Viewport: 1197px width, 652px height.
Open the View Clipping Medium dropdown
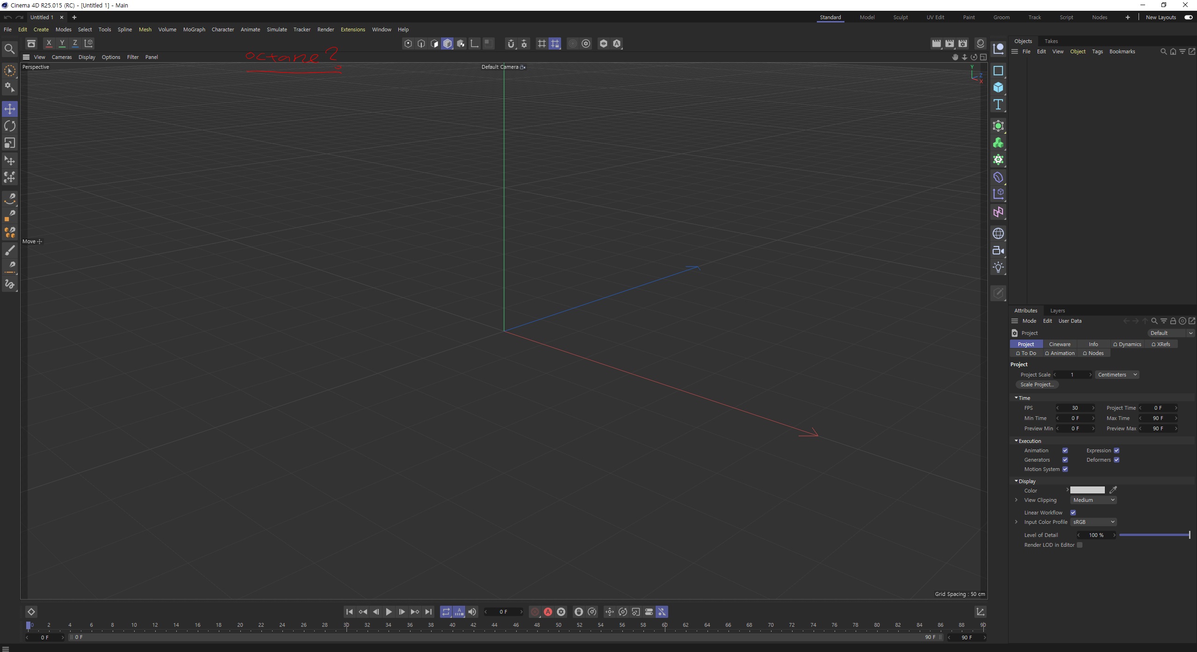1094,500
